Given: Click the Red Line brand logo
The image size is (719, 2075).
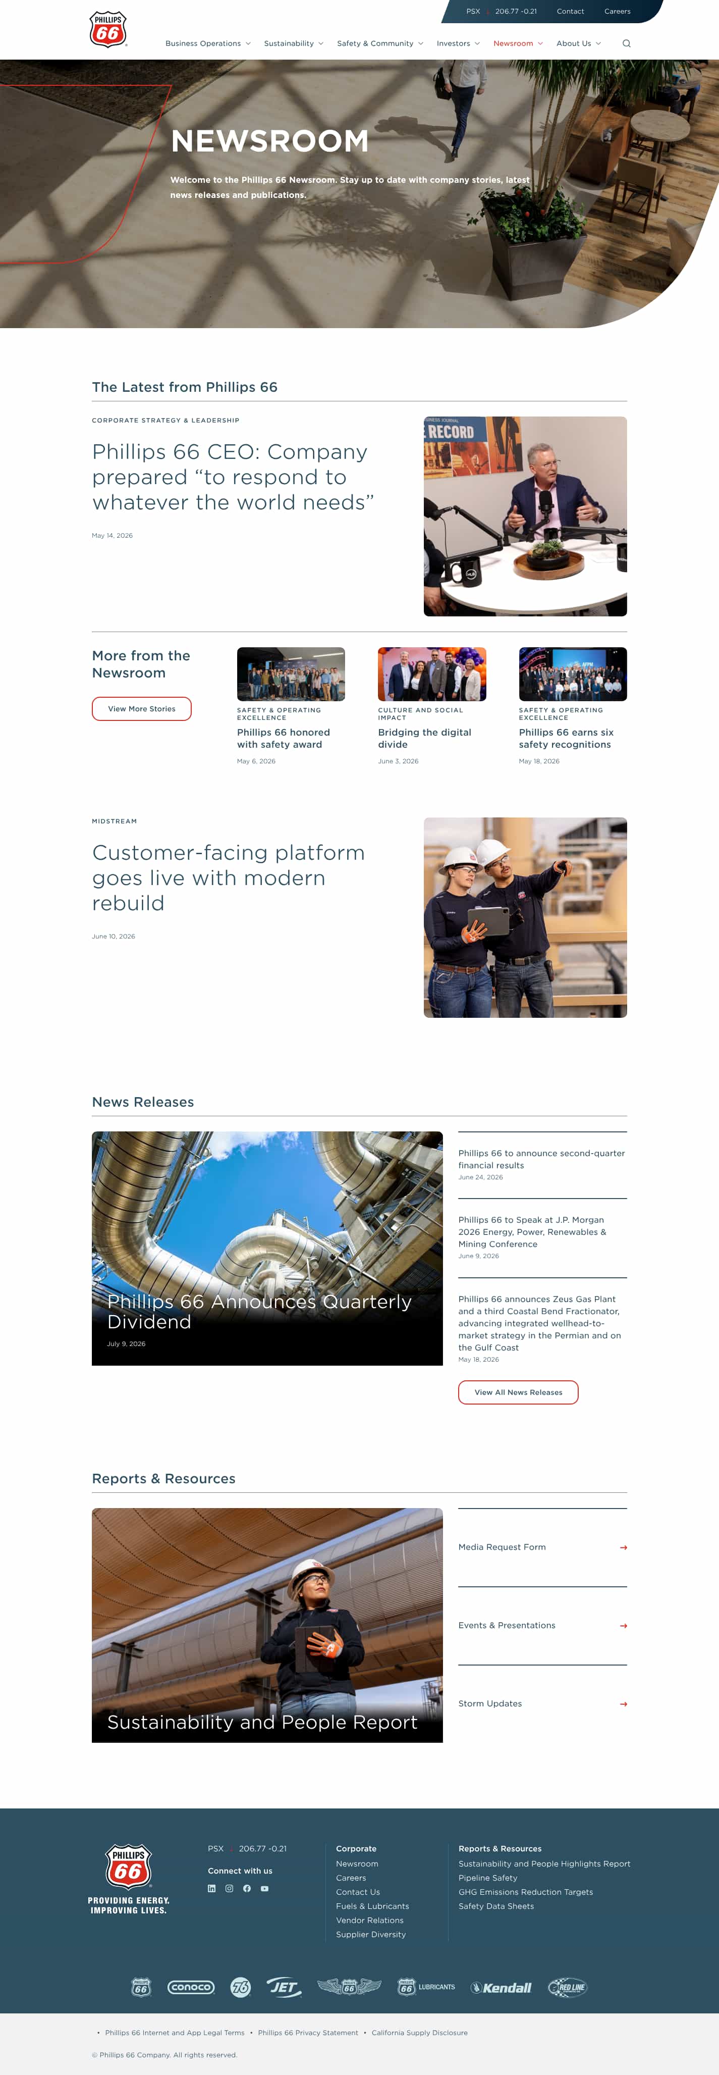Looking at the screenshot, I should pos(568,1987).
